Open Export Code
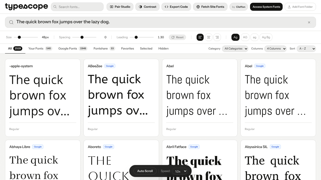The height and width of the screenshot is (180, 321). [176, 7]
